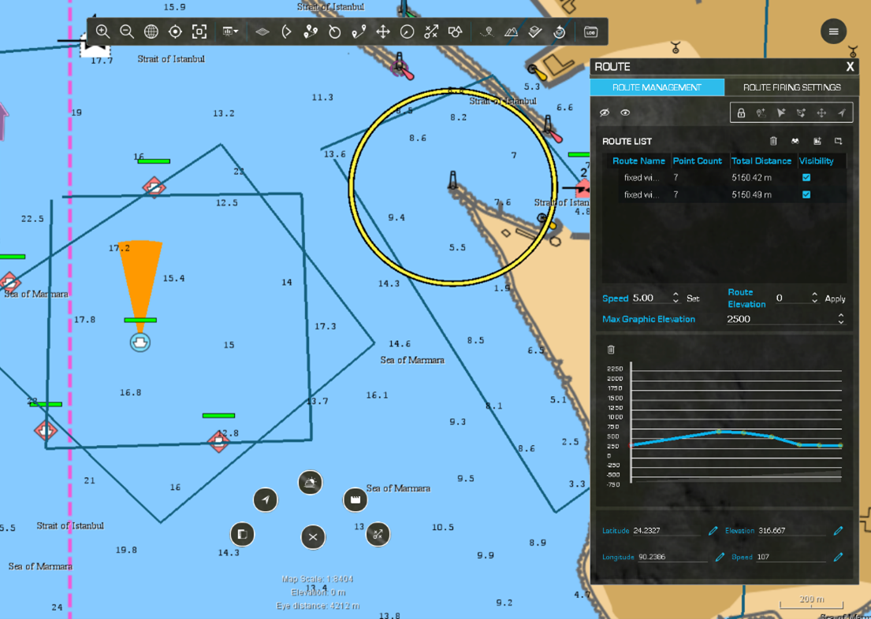The image size is (871, 619).
Task: Click the radial menu clapperboard icon
Action: [x=355, y=499]
